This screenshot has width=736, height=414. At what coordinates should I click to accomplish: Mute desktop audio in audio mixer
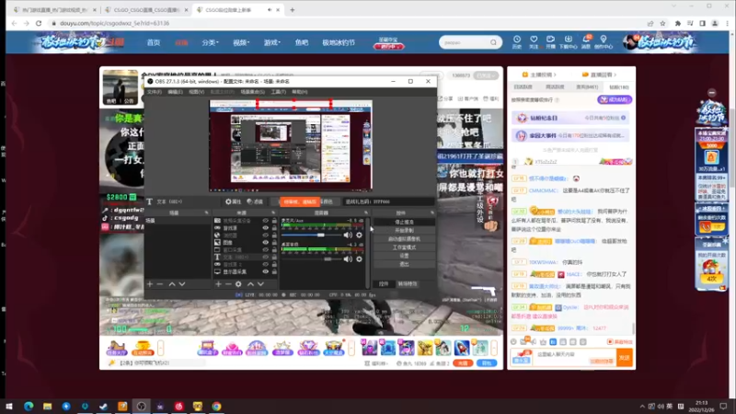(348, 259)
